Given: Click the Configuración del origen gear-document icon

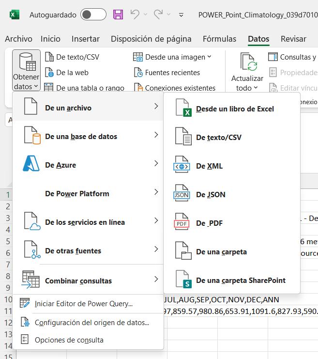Looking at the screenshot, I should tap(25, 322).
